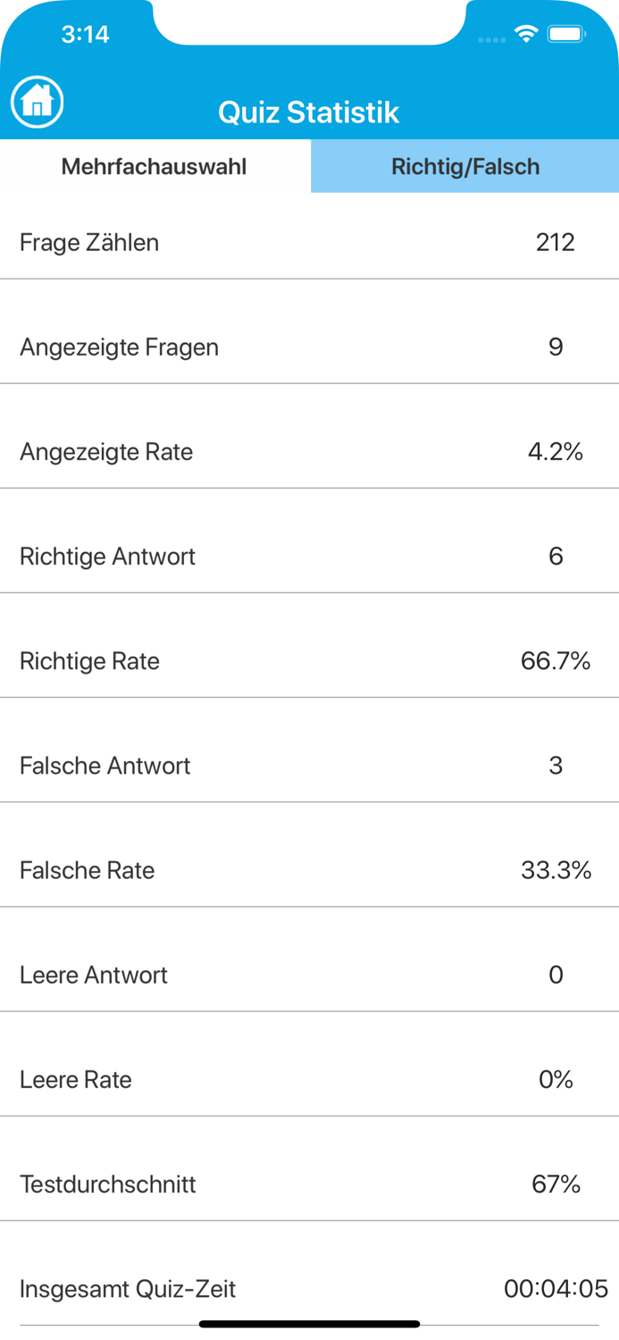Tap the clock showing 3:14
Image resolution: width=619 pixels, height=1340 pixels.
pos(86,33)
